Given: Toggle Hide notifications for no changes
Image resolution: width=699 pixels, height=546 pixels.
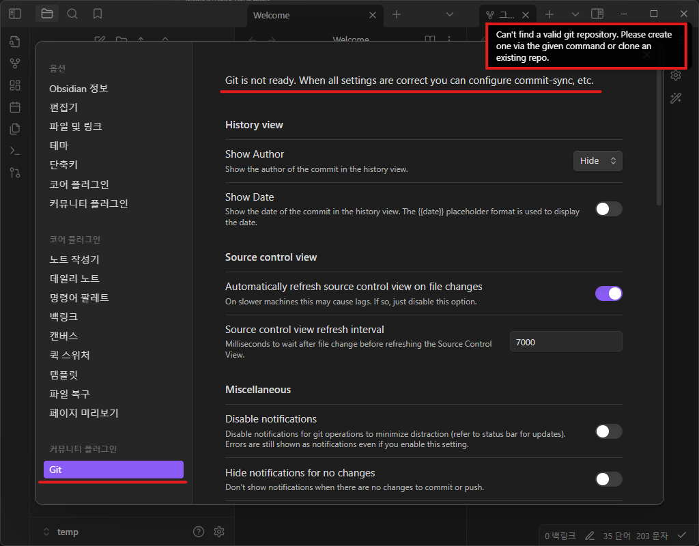Looking at the screenshot, I should (x=608, y=479).
